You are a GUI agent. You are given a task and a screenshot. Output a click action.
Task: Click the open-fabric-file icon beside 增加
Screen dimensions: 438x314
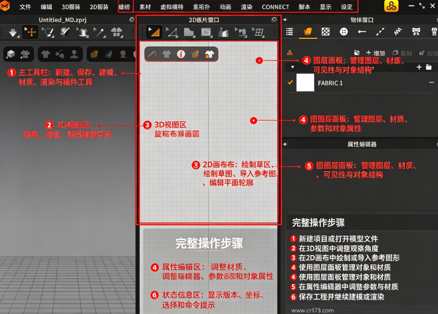pyautogui.click(x=357, y=52)
